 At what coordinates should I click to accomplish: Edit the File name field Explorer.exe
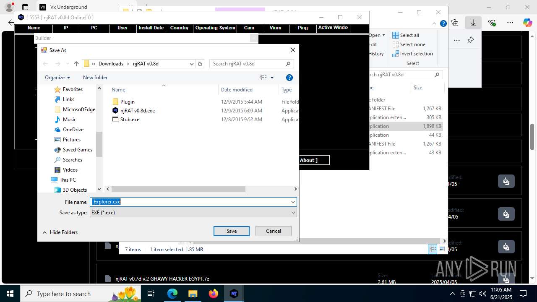pos(190,202)
